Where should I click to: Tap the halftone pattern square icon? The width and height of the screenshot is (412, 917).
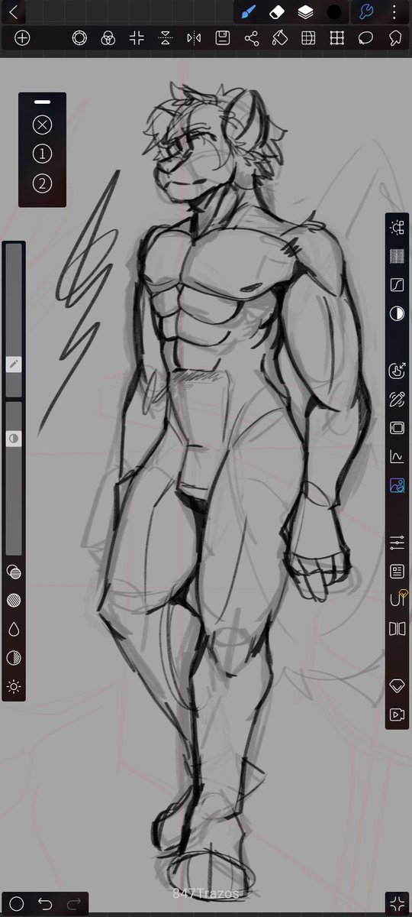(397, 256)
